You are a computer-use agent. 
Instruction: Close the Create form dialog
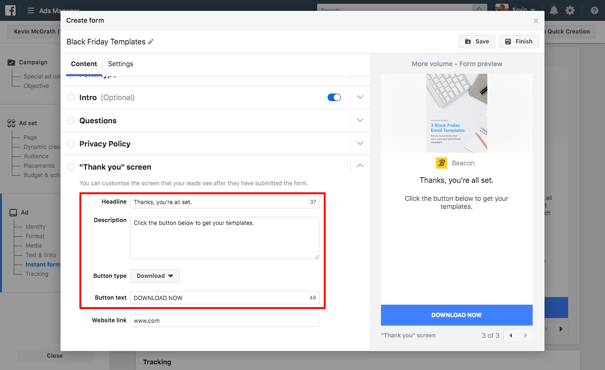pyautogui.click(x=536, y=21)
